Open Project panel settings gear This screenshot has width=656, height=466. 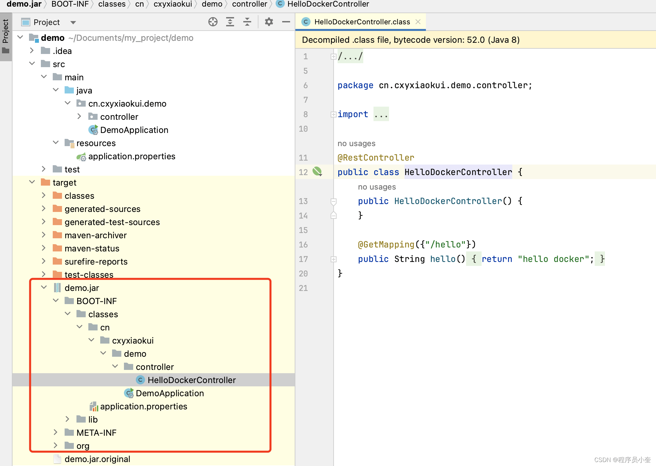(x=269, y=22)
